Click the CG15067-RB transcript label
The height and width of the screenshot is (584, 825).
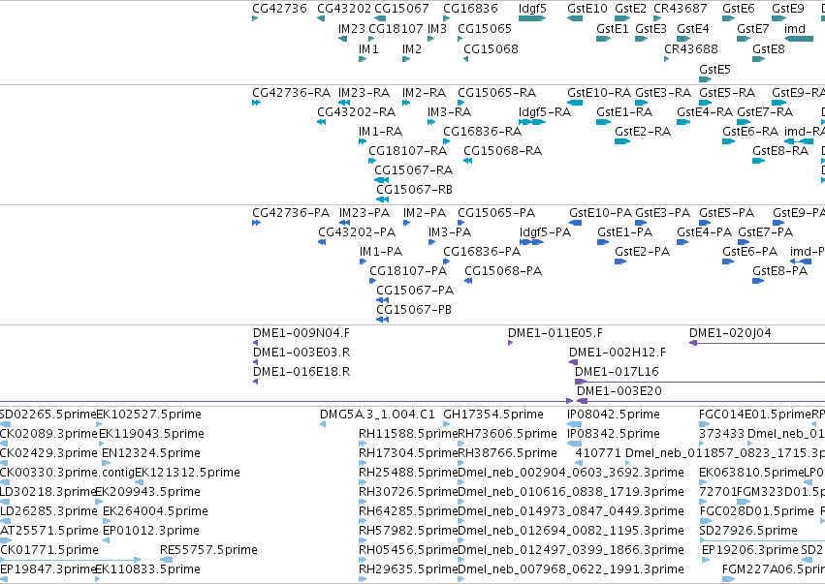(x=415, y=189)
